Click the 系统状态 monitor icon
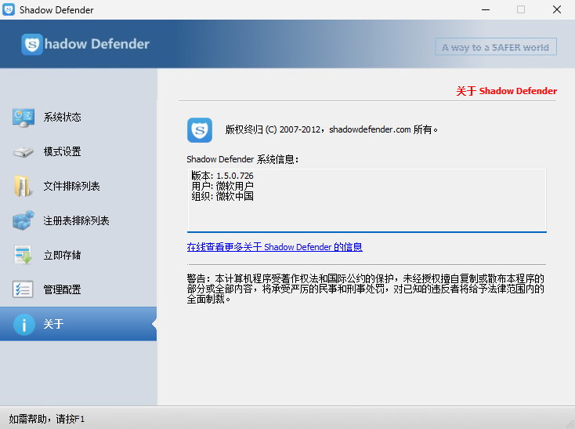 (24, 118)
